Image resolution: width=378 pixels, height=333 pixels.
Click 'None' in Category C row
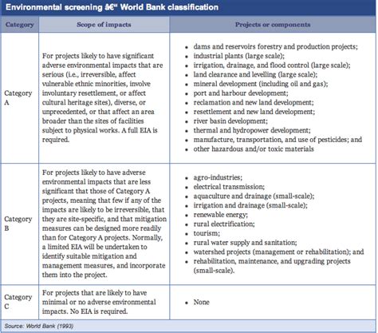tap(201, 302)
